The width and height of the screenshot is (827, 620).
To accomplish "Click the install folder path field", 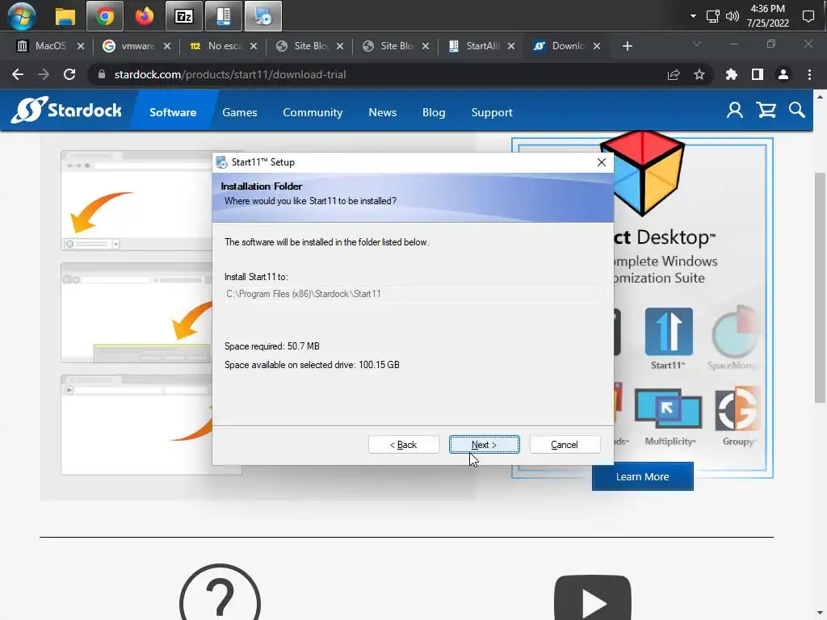I will (412, 294).
